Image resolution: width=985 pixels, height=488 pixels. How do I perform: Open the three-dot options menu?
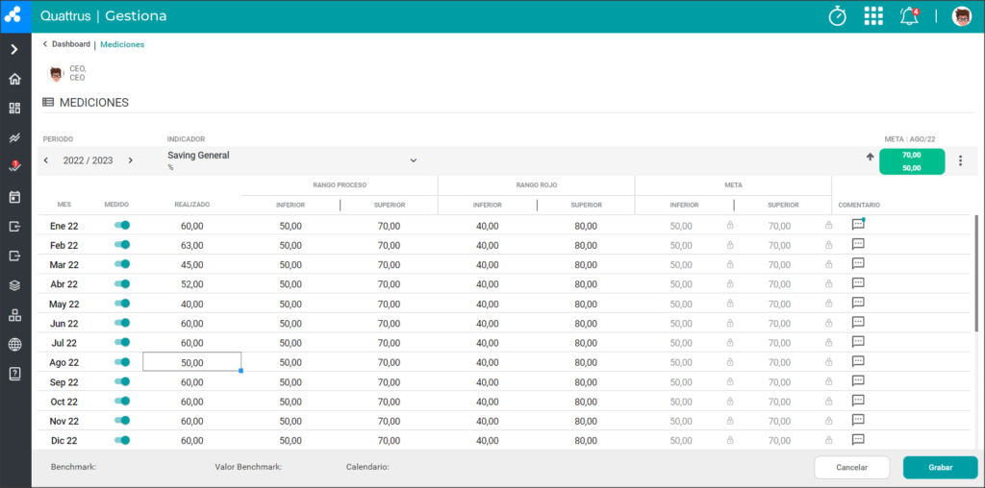(x=960, y=161)
